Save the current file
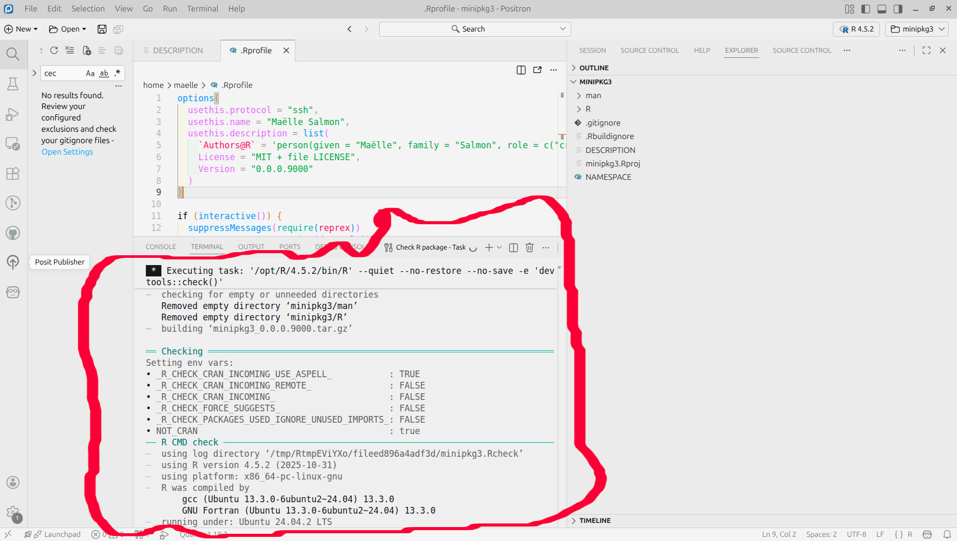 pyautogui.click(x=102, y=29)
